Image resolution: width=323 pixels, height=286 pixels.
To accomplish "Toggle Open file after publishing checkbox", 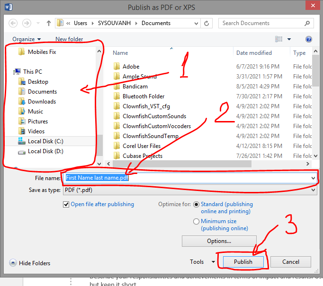I will (66, 204).
